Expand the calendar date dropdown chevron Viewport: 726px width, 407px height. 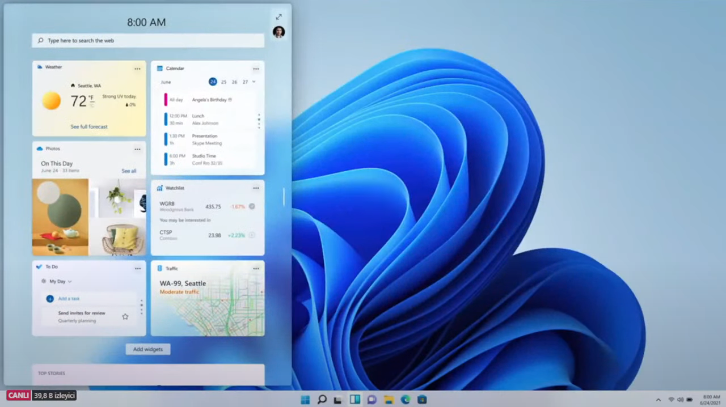coord(254,82)
